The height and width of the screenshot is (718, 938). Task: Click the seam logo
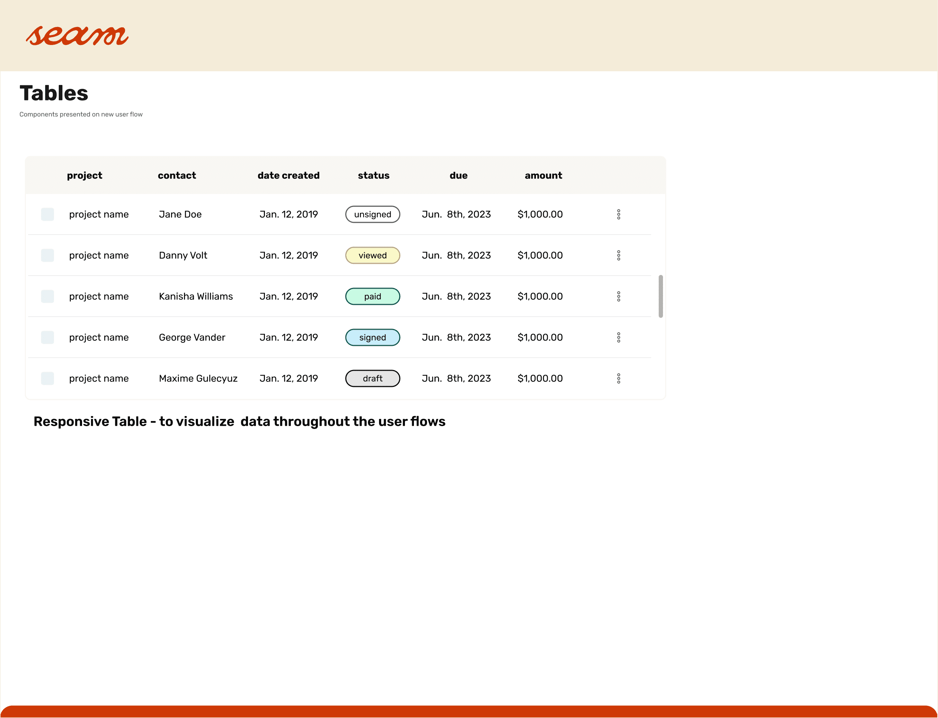click(77, 36)
